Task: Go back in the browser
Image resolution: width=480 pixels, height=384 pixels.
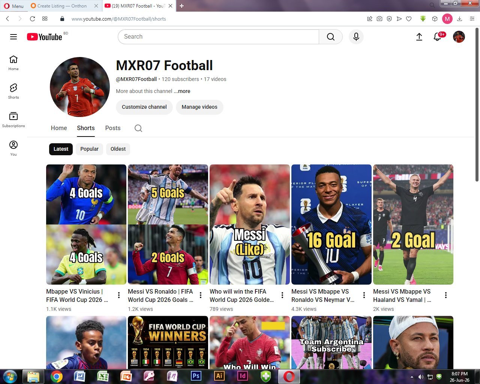Action: coord(7,19)
